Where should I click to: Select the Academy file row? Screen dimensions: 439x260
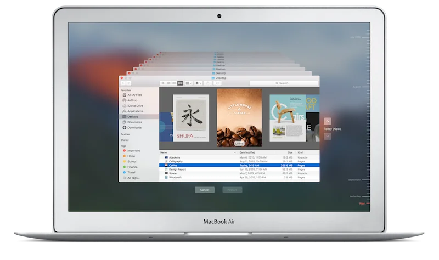(x=239, y=157)
